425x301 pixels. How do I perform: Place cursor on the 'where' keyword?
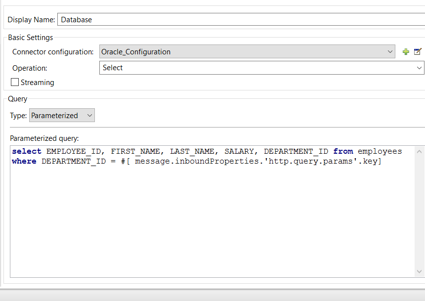point(24,162)
